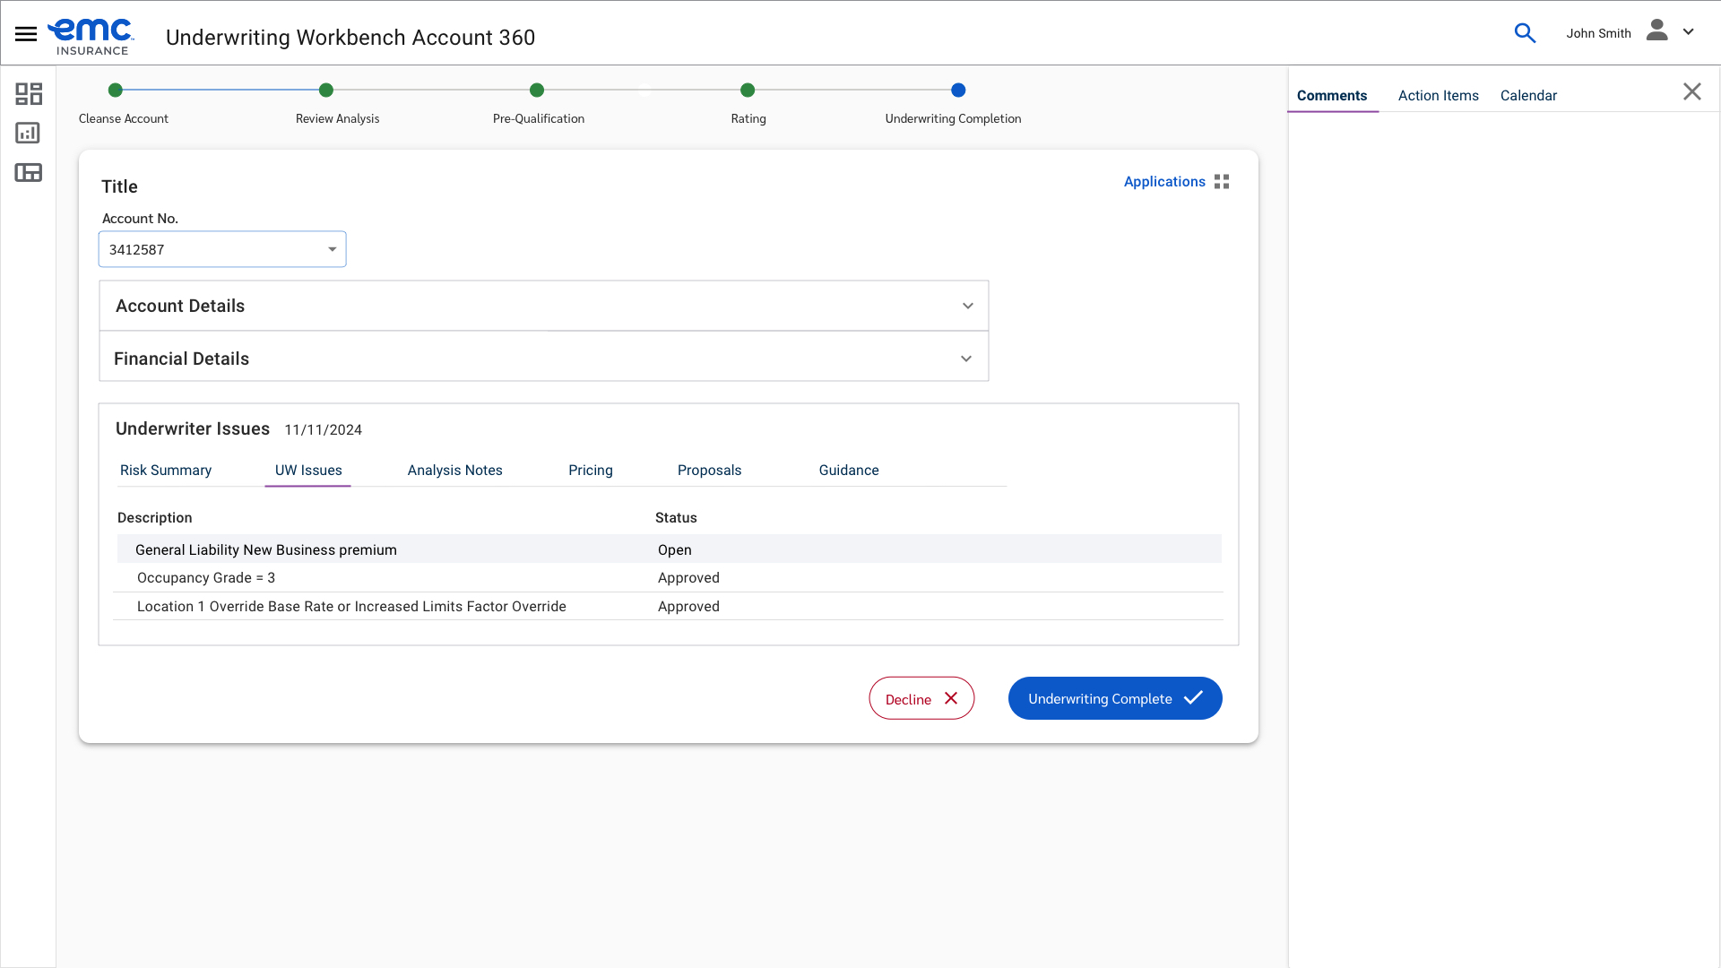This screenshot has width=1721, height=968.
Task: Open John Smith user menu chevron
Action: (1689, 32)
